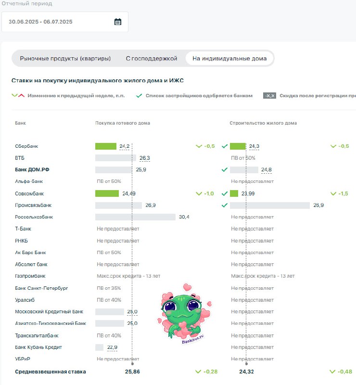Click Сбербанк developer-approved checkmark
This screenshot has width=356, height=385.
coord(224,146)
